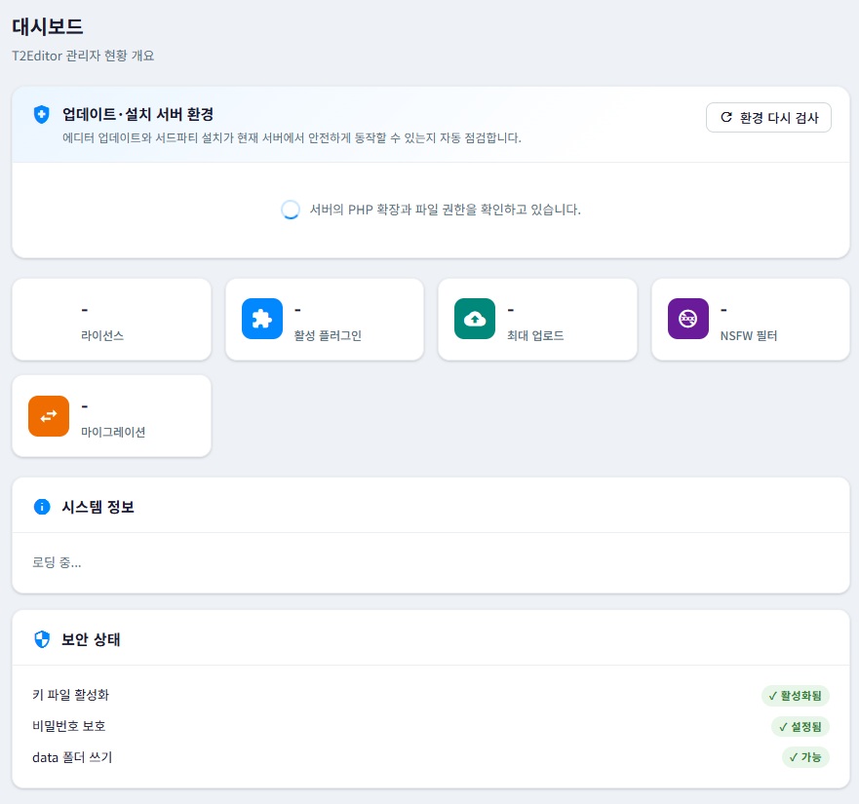Image resolution: width=859 pixels, height=804 pixels.
Task: Click the orange migration arrows icon
Action: pyautogui.click(x=49, y=416)
